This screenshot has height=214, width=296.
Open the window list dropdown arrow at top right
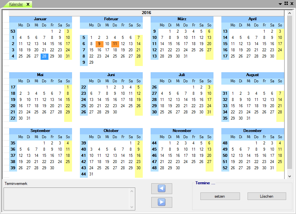(x=280, y=4)
